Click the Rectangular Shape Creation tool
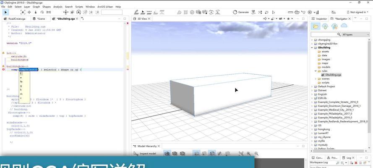The width and height of the screenshot is (373, 168). point(185,12)
